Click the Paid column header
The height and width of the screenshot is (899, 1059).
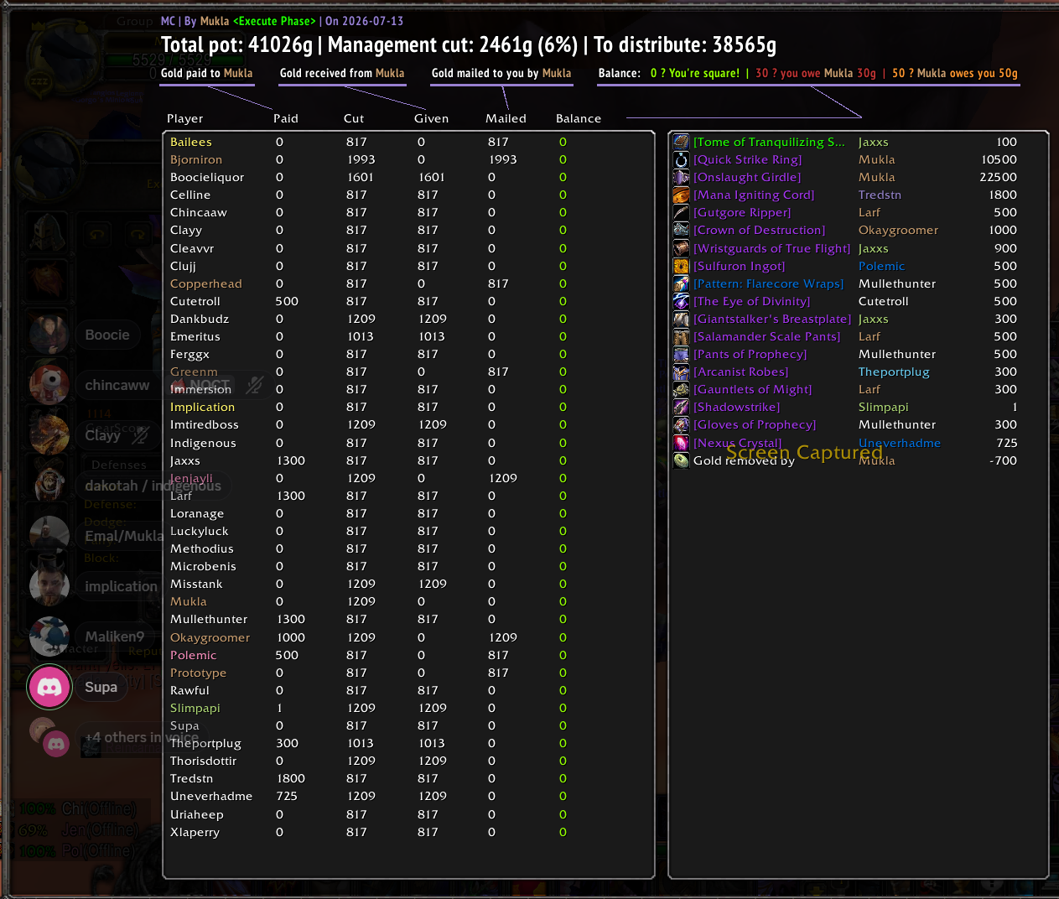pyautogui.click(x=286, y=118)
